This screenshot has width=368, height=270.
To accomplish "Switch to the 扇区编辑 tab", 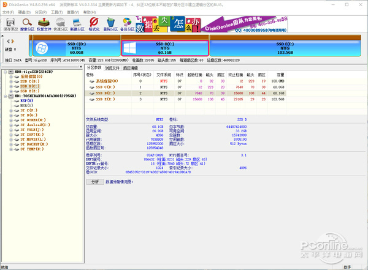I will coord(131,67).
